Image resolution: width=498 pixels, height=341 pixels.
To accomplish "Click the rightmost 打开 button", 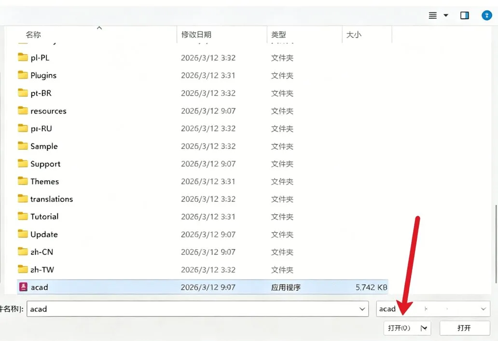I will [x=465, y=328].
